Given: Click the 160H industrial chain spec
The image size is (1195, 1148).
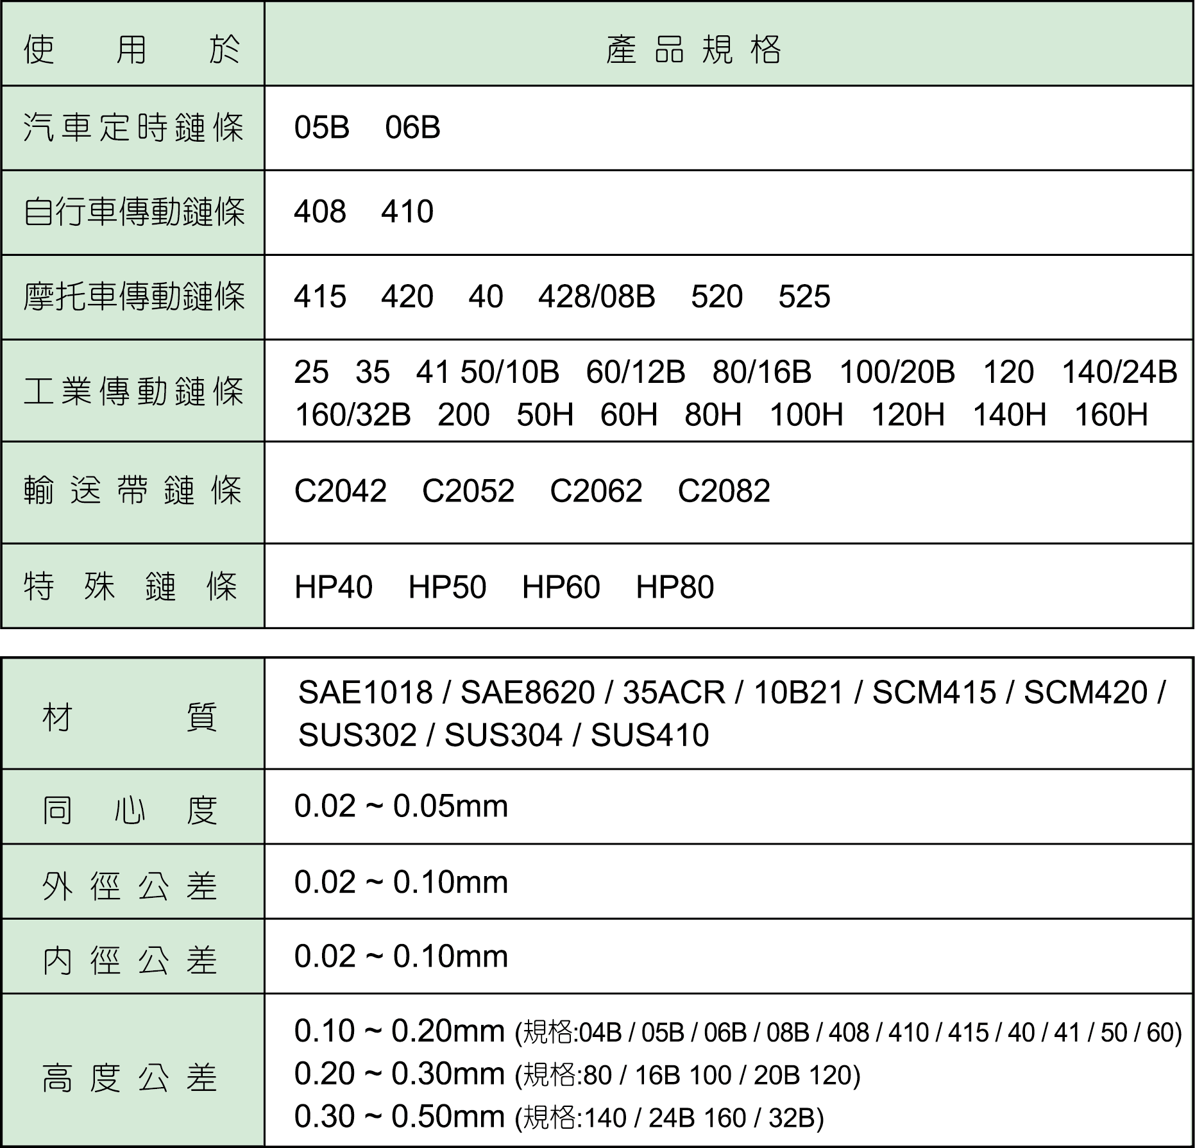Looking at the screenshot, I should 1111,414.
